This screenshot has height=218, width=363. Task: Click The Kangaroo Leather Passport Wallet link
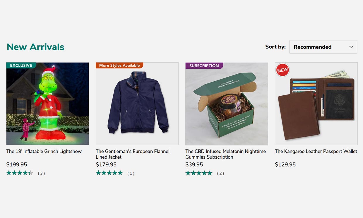point(316,151)
